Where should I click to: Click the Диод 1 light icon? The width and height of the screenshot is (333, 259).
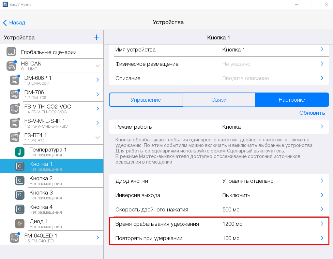tap(20, 223)
